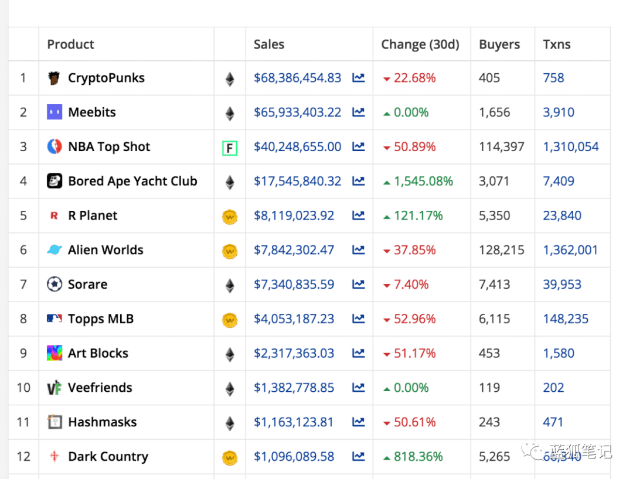The width and height of the screenshot is (633, 479).
Task: Open Alien Worlds transactions count 1,362,001
Action: (570, 249)
